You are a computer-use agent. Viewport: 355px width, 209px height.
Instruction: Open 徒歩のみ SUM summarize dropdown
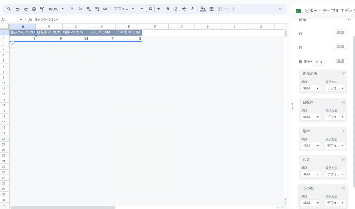311,88
